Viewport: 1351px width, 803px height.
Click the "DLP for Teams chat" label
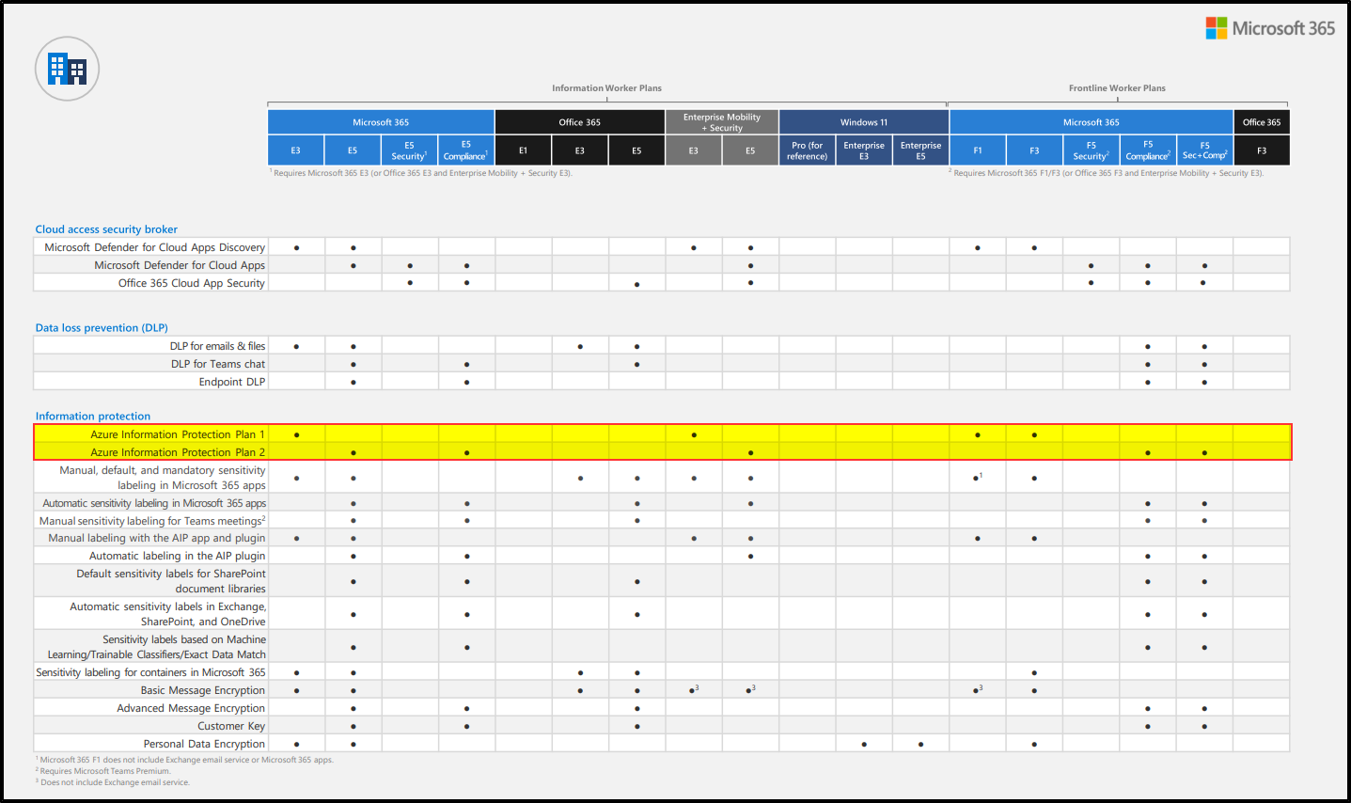click(x=218, y=364)
